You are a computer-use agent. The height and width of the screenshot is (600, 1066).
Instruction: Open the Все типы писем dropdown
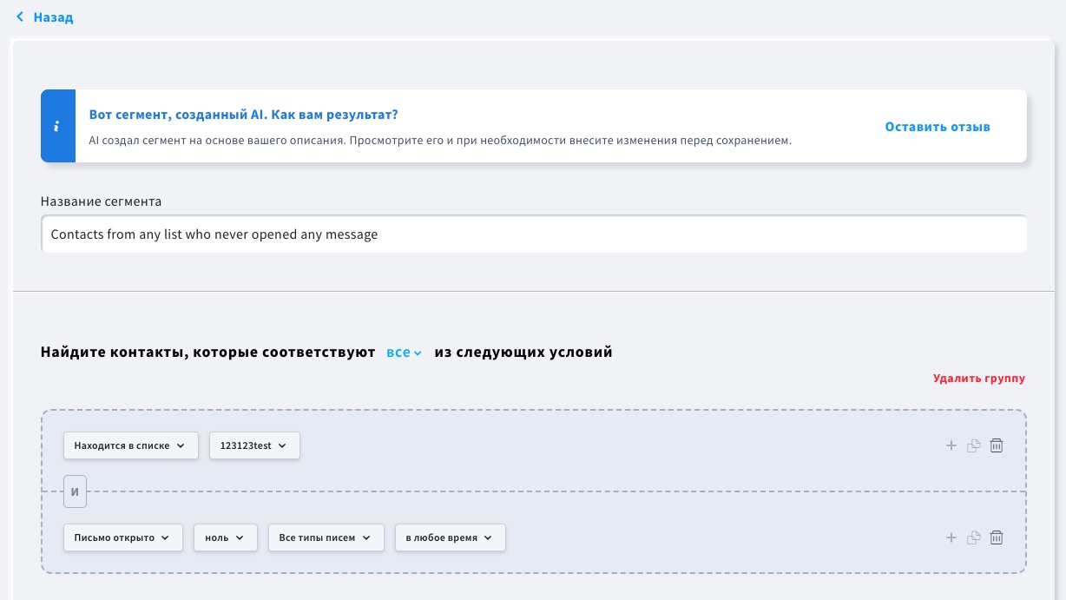pos(326,537)
